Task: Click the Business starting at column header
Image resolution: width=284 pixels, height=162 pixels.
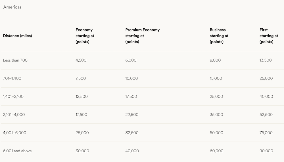Action: click(x=219, y=36)
